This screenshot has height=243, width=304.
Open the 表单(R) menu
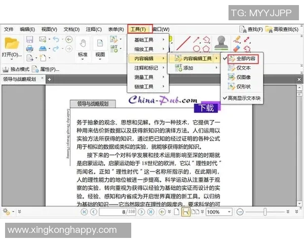click(x=116, y=29)
